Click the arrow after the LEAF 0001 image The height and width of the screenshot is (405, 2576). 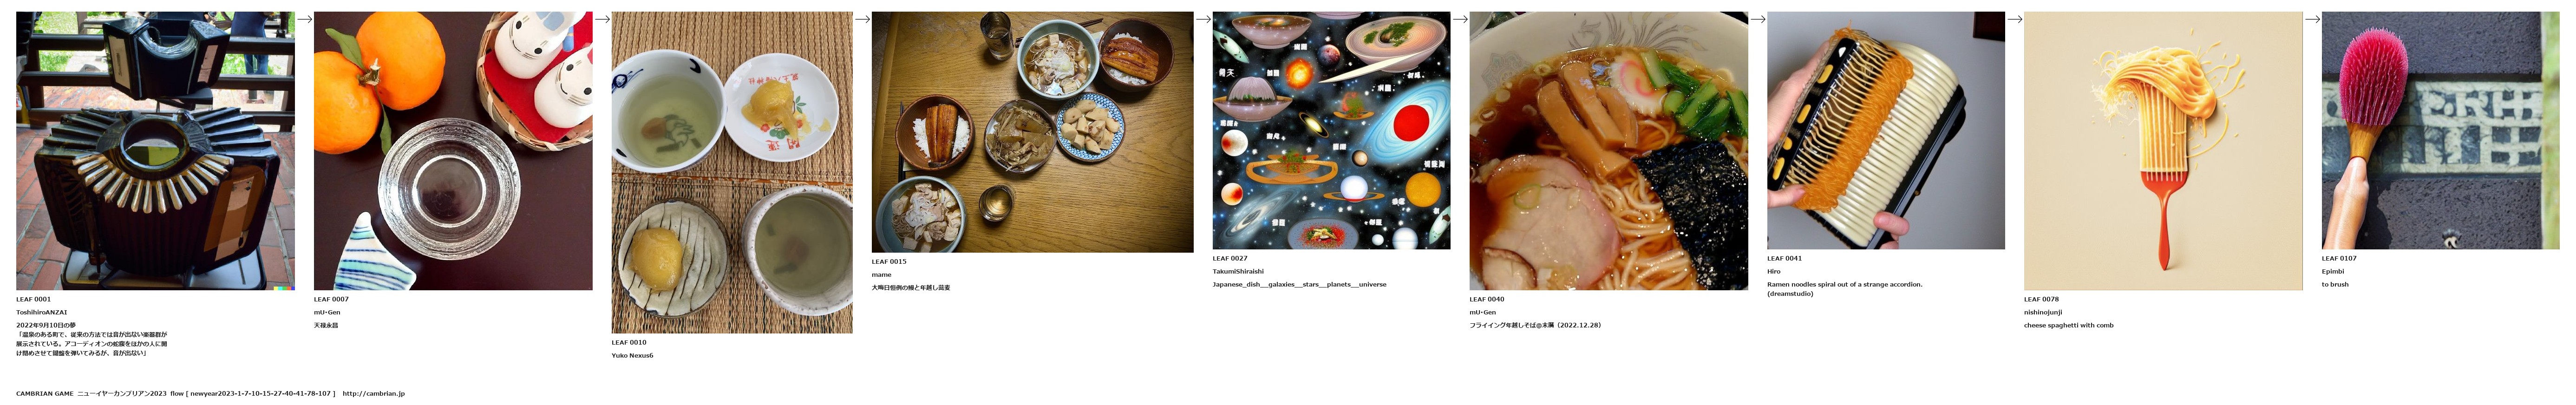coord(305,19)
